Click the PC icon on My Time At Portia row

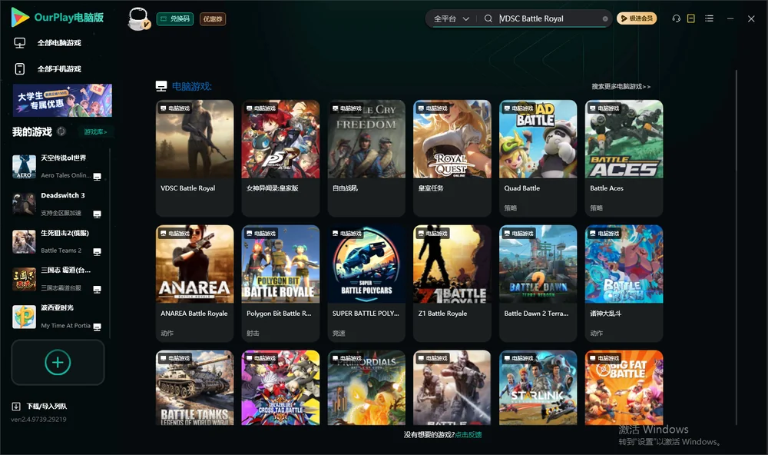point(97,327)
